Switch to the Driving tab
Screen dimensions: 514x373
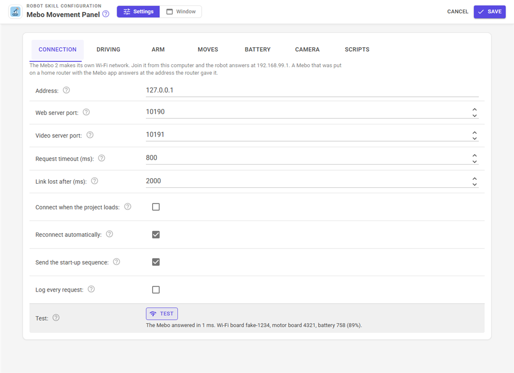108,50
